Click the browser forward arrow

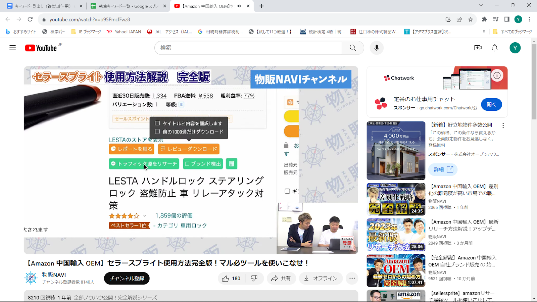19,19
